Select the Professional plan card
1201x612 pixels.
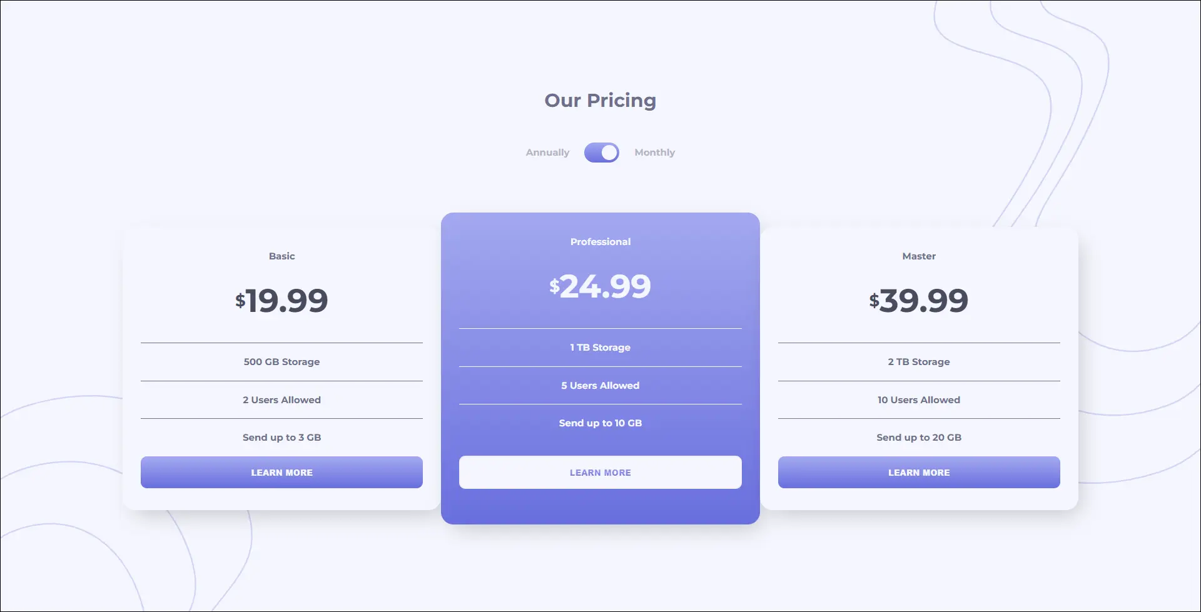(600, 288)
